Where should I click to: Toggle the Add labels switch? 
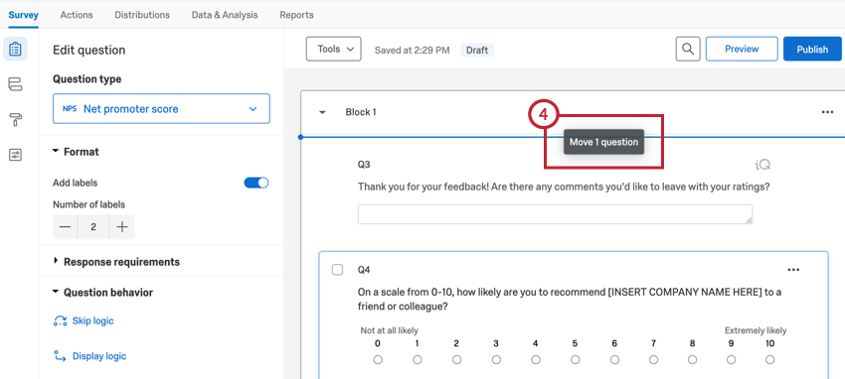256,183
